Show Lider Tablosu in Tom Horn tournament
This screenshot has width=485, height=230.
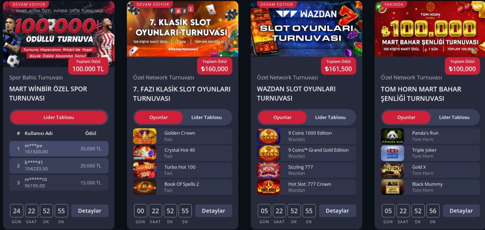454,117
